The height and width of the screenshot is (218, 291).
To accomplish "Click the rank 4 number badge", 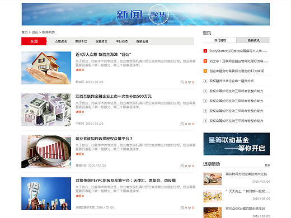I will [205, 81].
